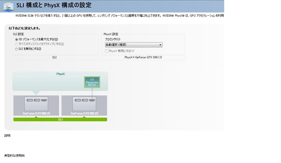Viewport: 281px width, 163px height.
Task: Click the GeForce GTX 580 (2) card icon
Action: [84, 104]
